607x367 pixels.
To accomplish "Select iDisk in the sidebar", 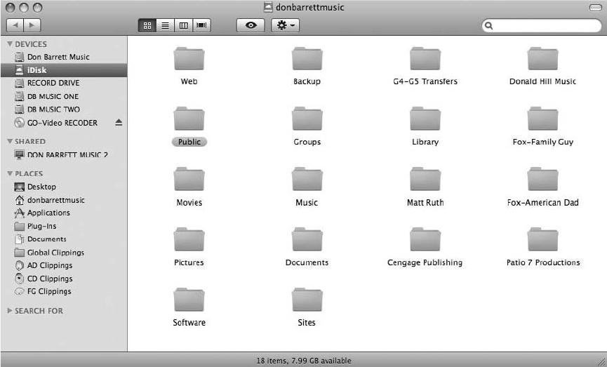I will (36, 70).
